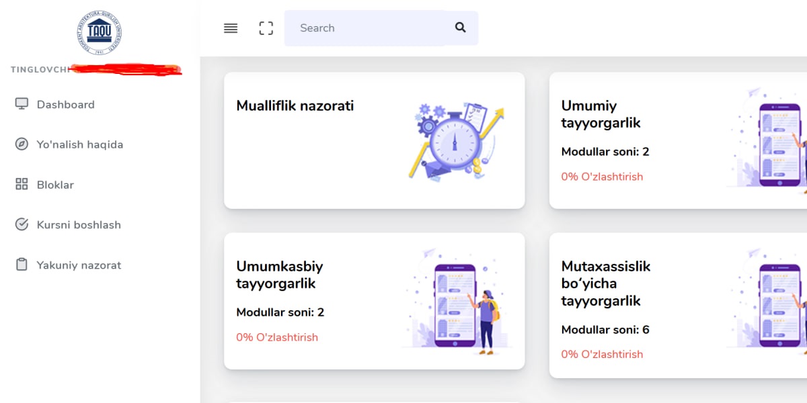Open Yakuniy nazorat from the sidebar

click(79, 265)
